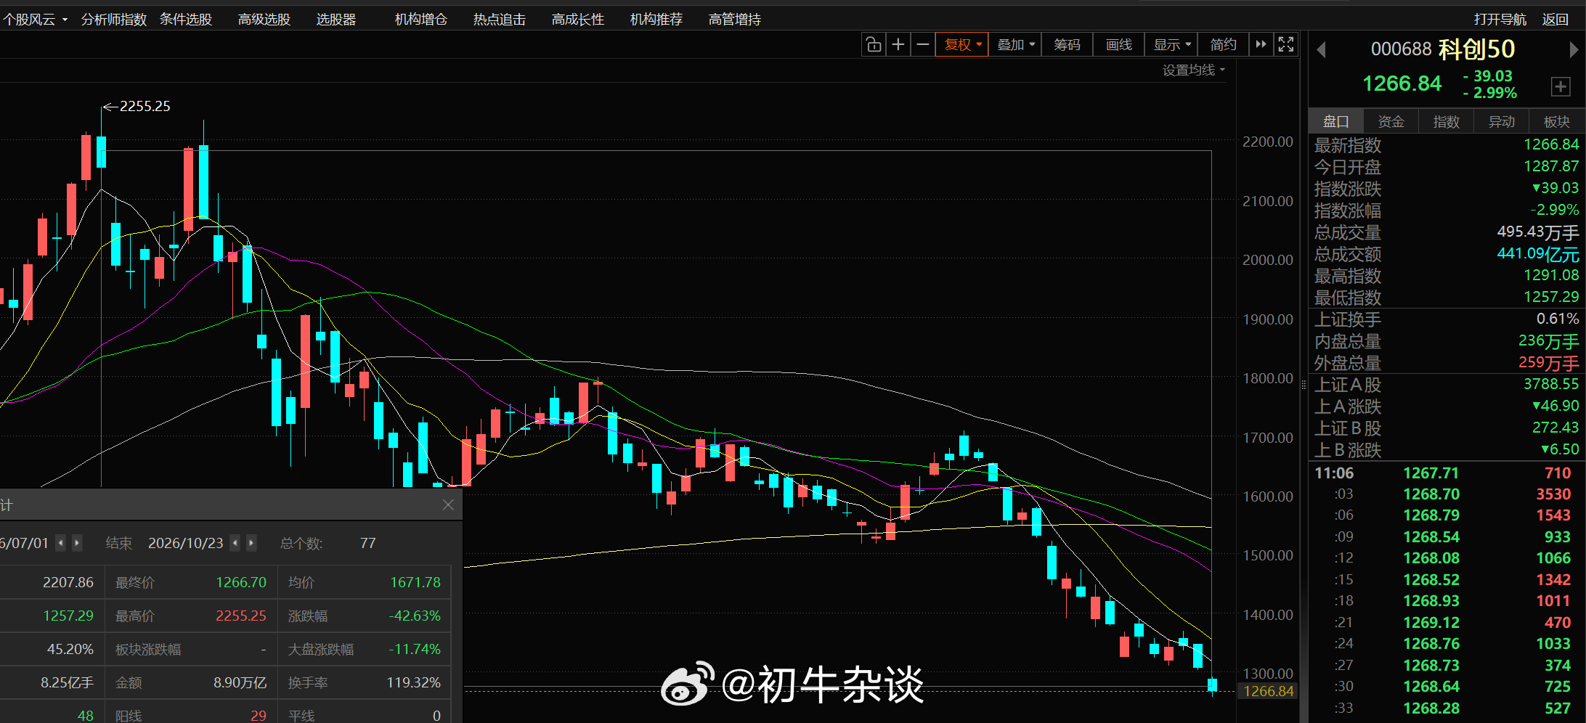Image resolution: width=1586 pixels, height=723 pixels.
Task: Open the 复权 dropdown
Action: [x=962, y=45]
